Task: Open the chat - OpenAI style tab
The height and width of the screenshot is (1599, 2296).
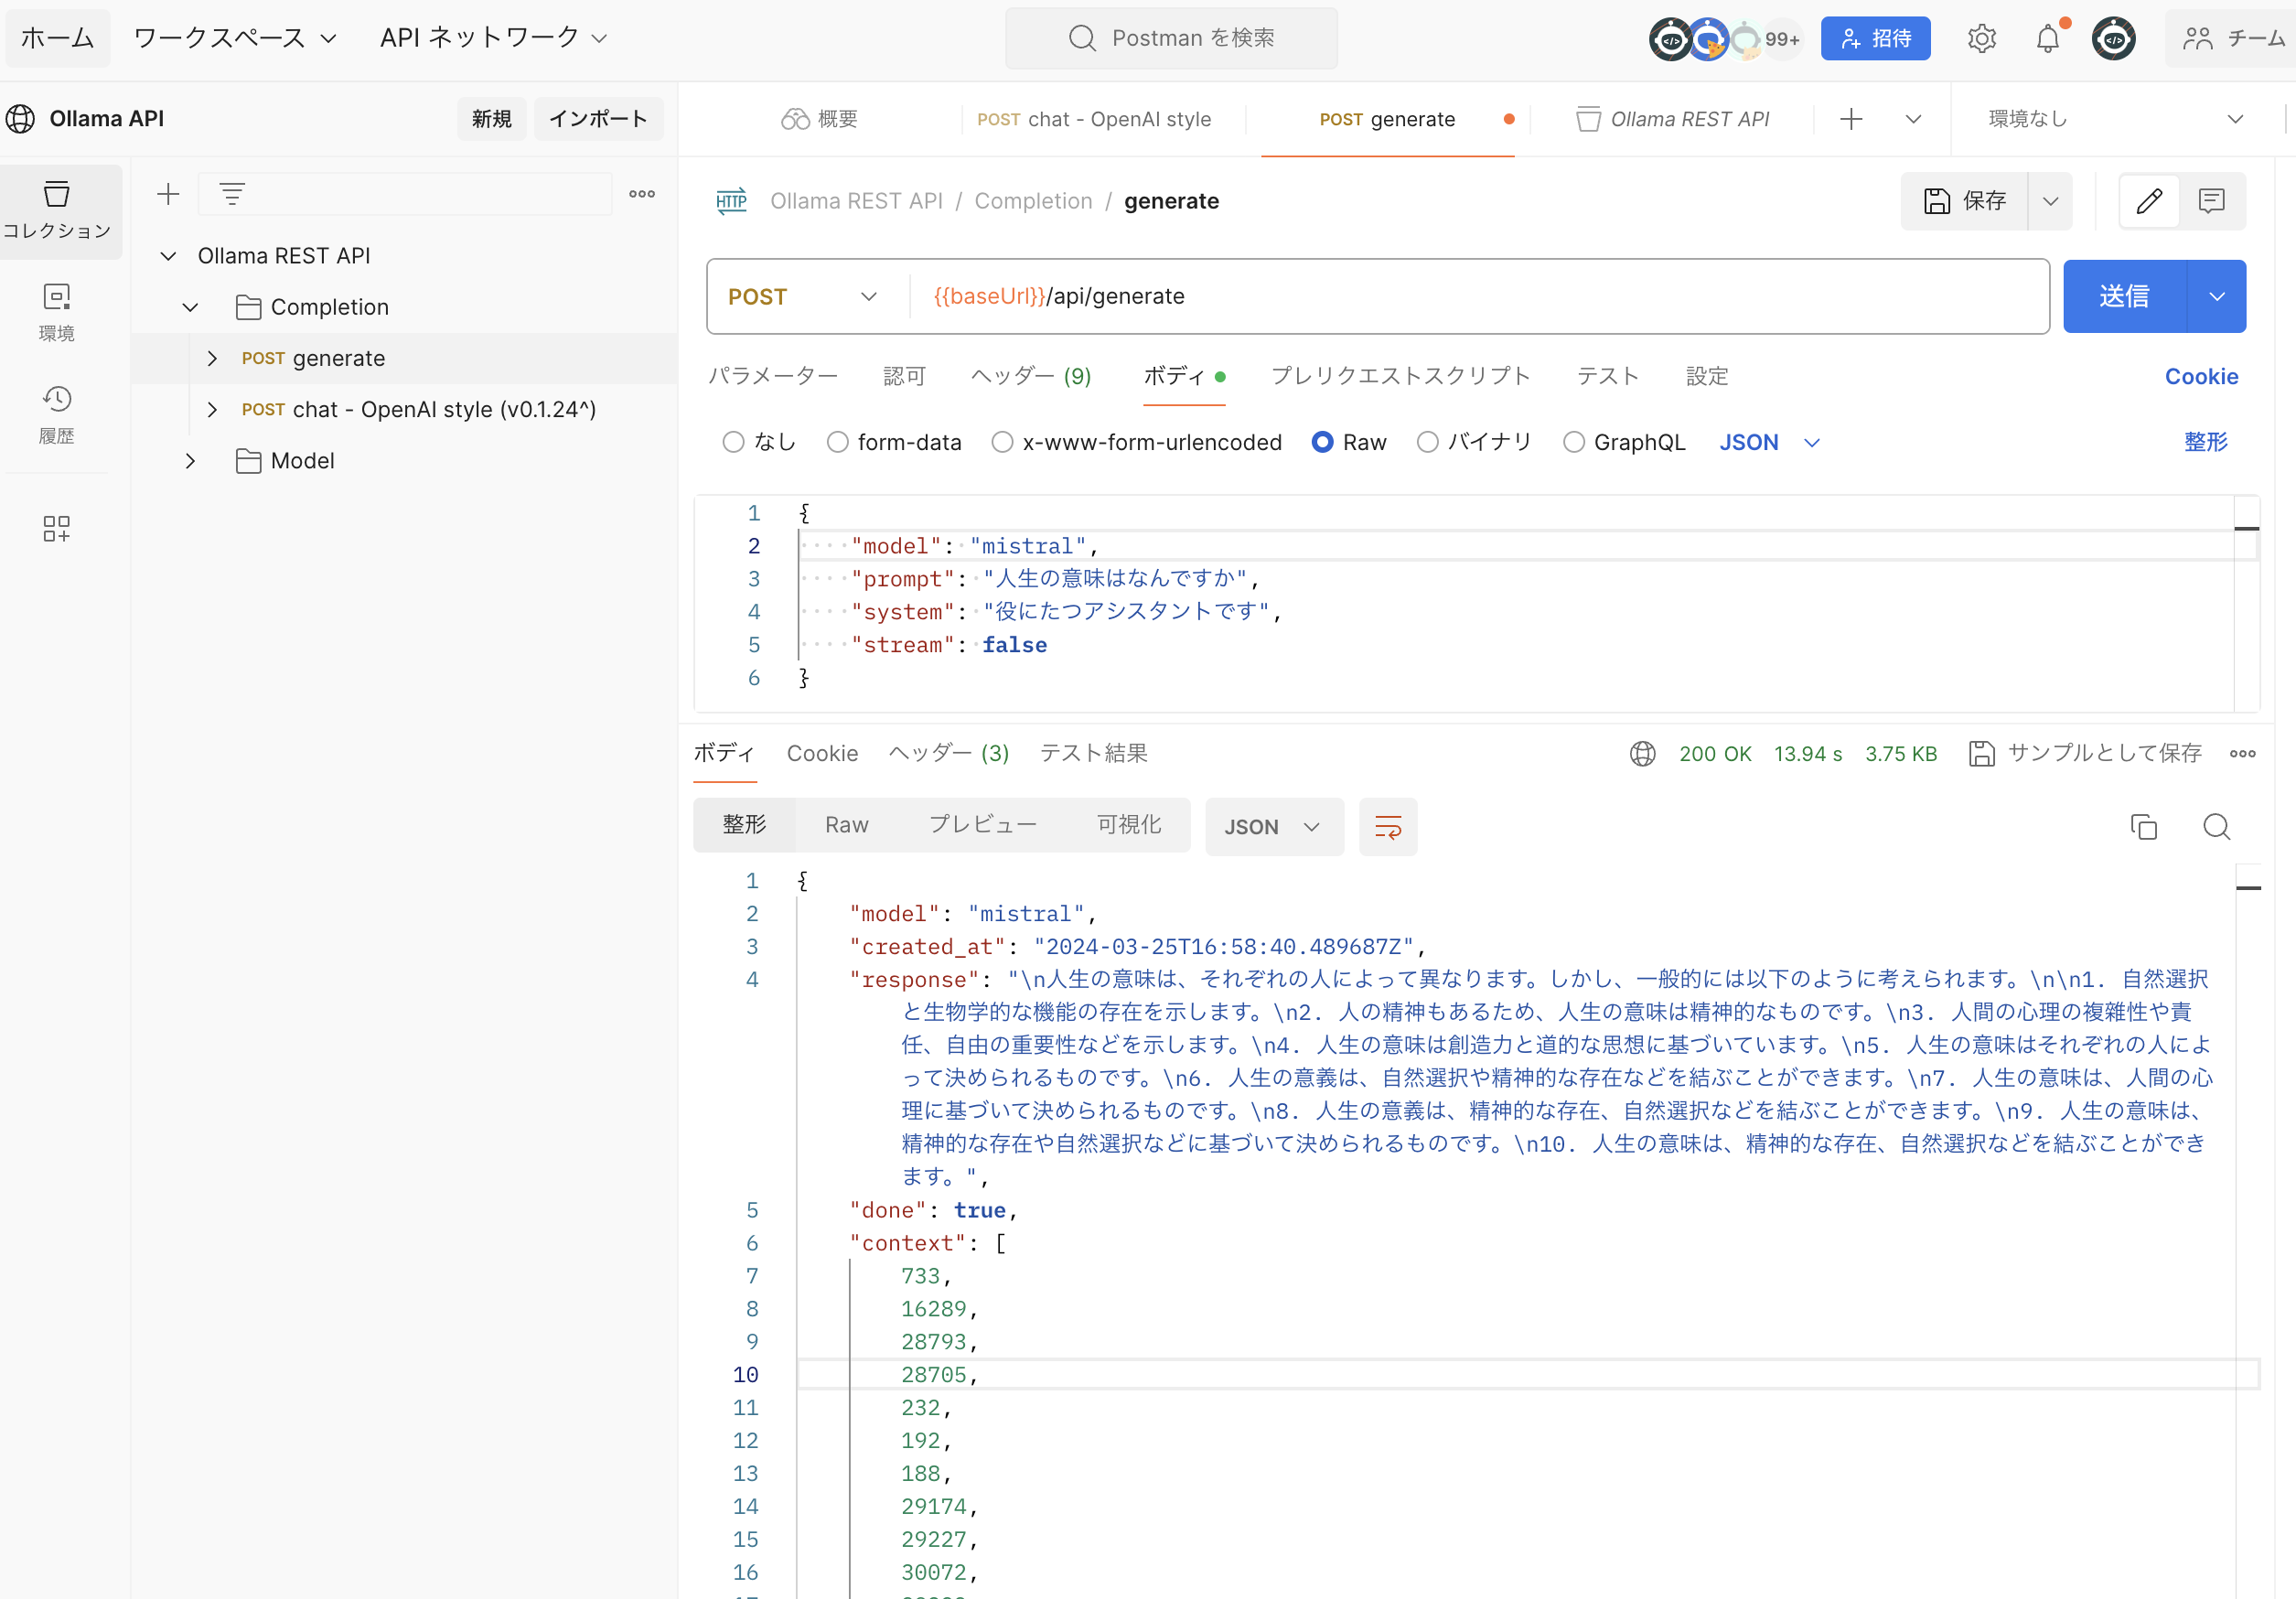Action: point(1094,119)
